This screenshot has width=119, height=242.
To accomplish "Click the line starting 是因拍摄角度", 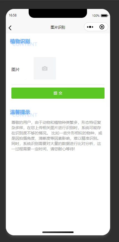I will point(57,139).
